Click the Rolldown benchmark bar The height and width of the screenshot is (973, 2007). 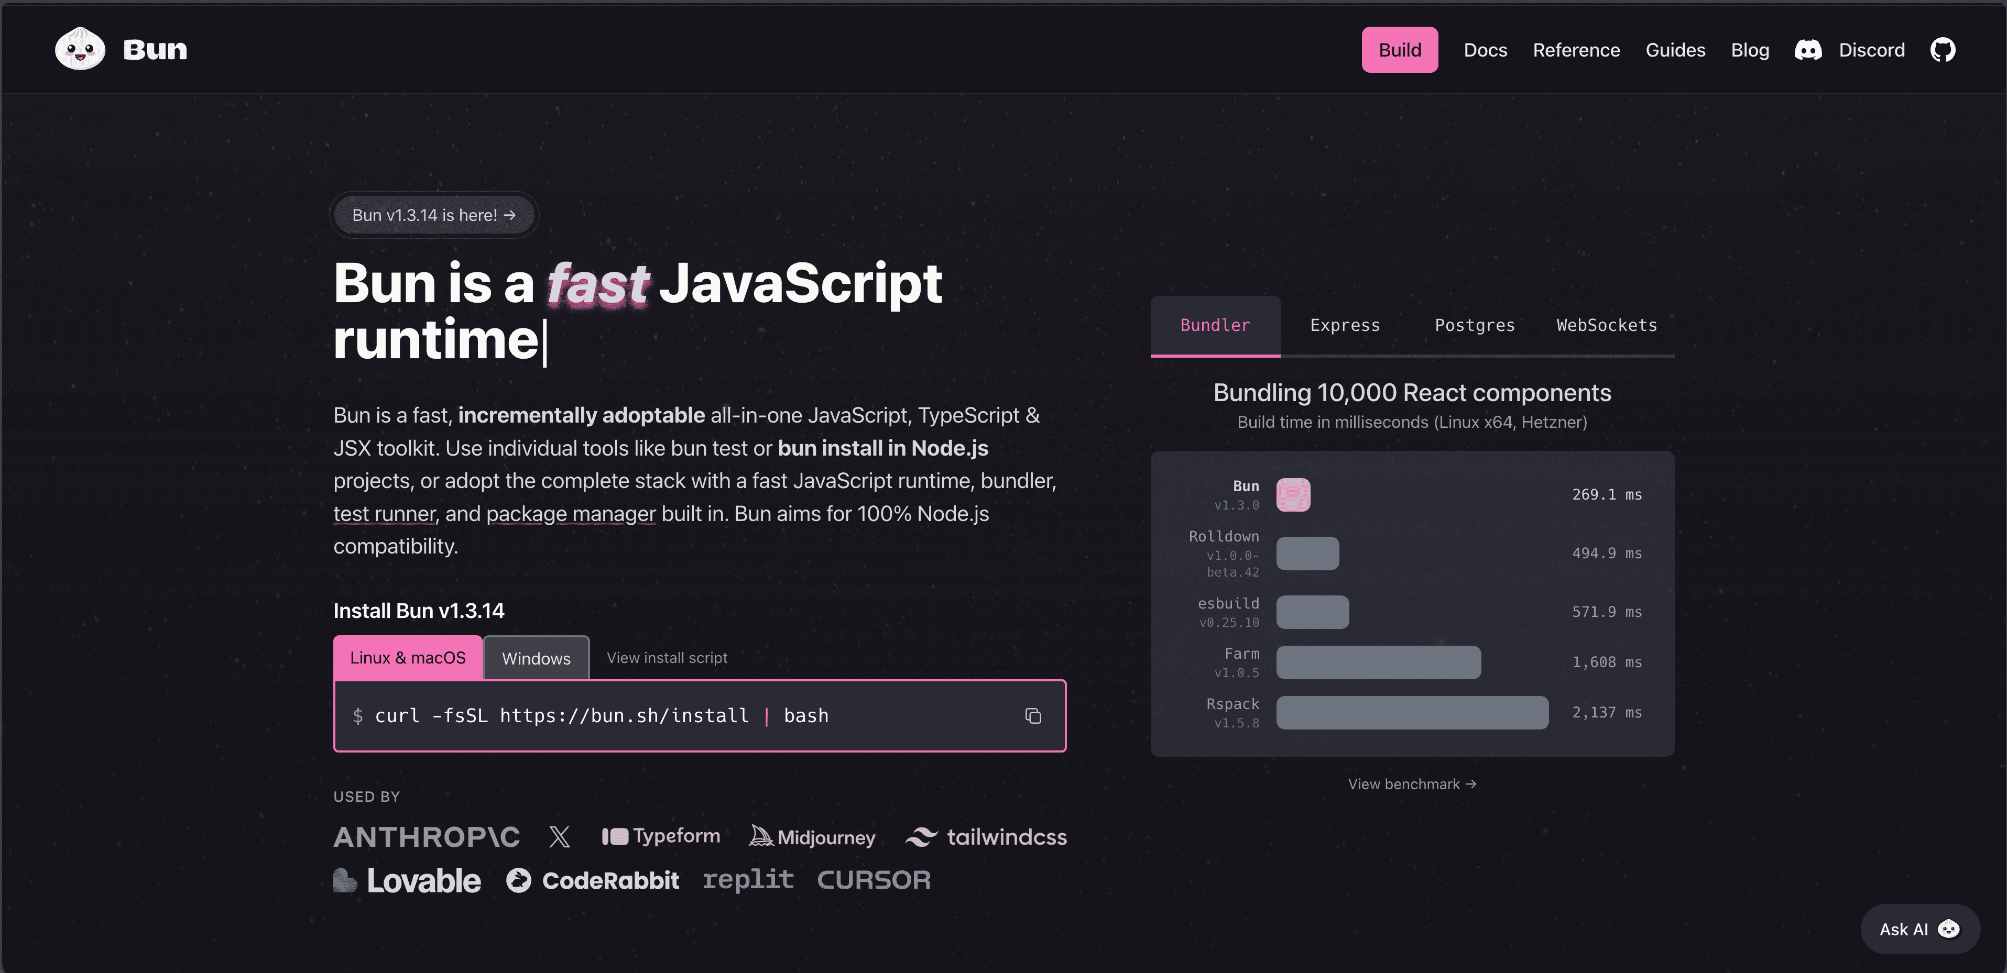coord(1307,554)
